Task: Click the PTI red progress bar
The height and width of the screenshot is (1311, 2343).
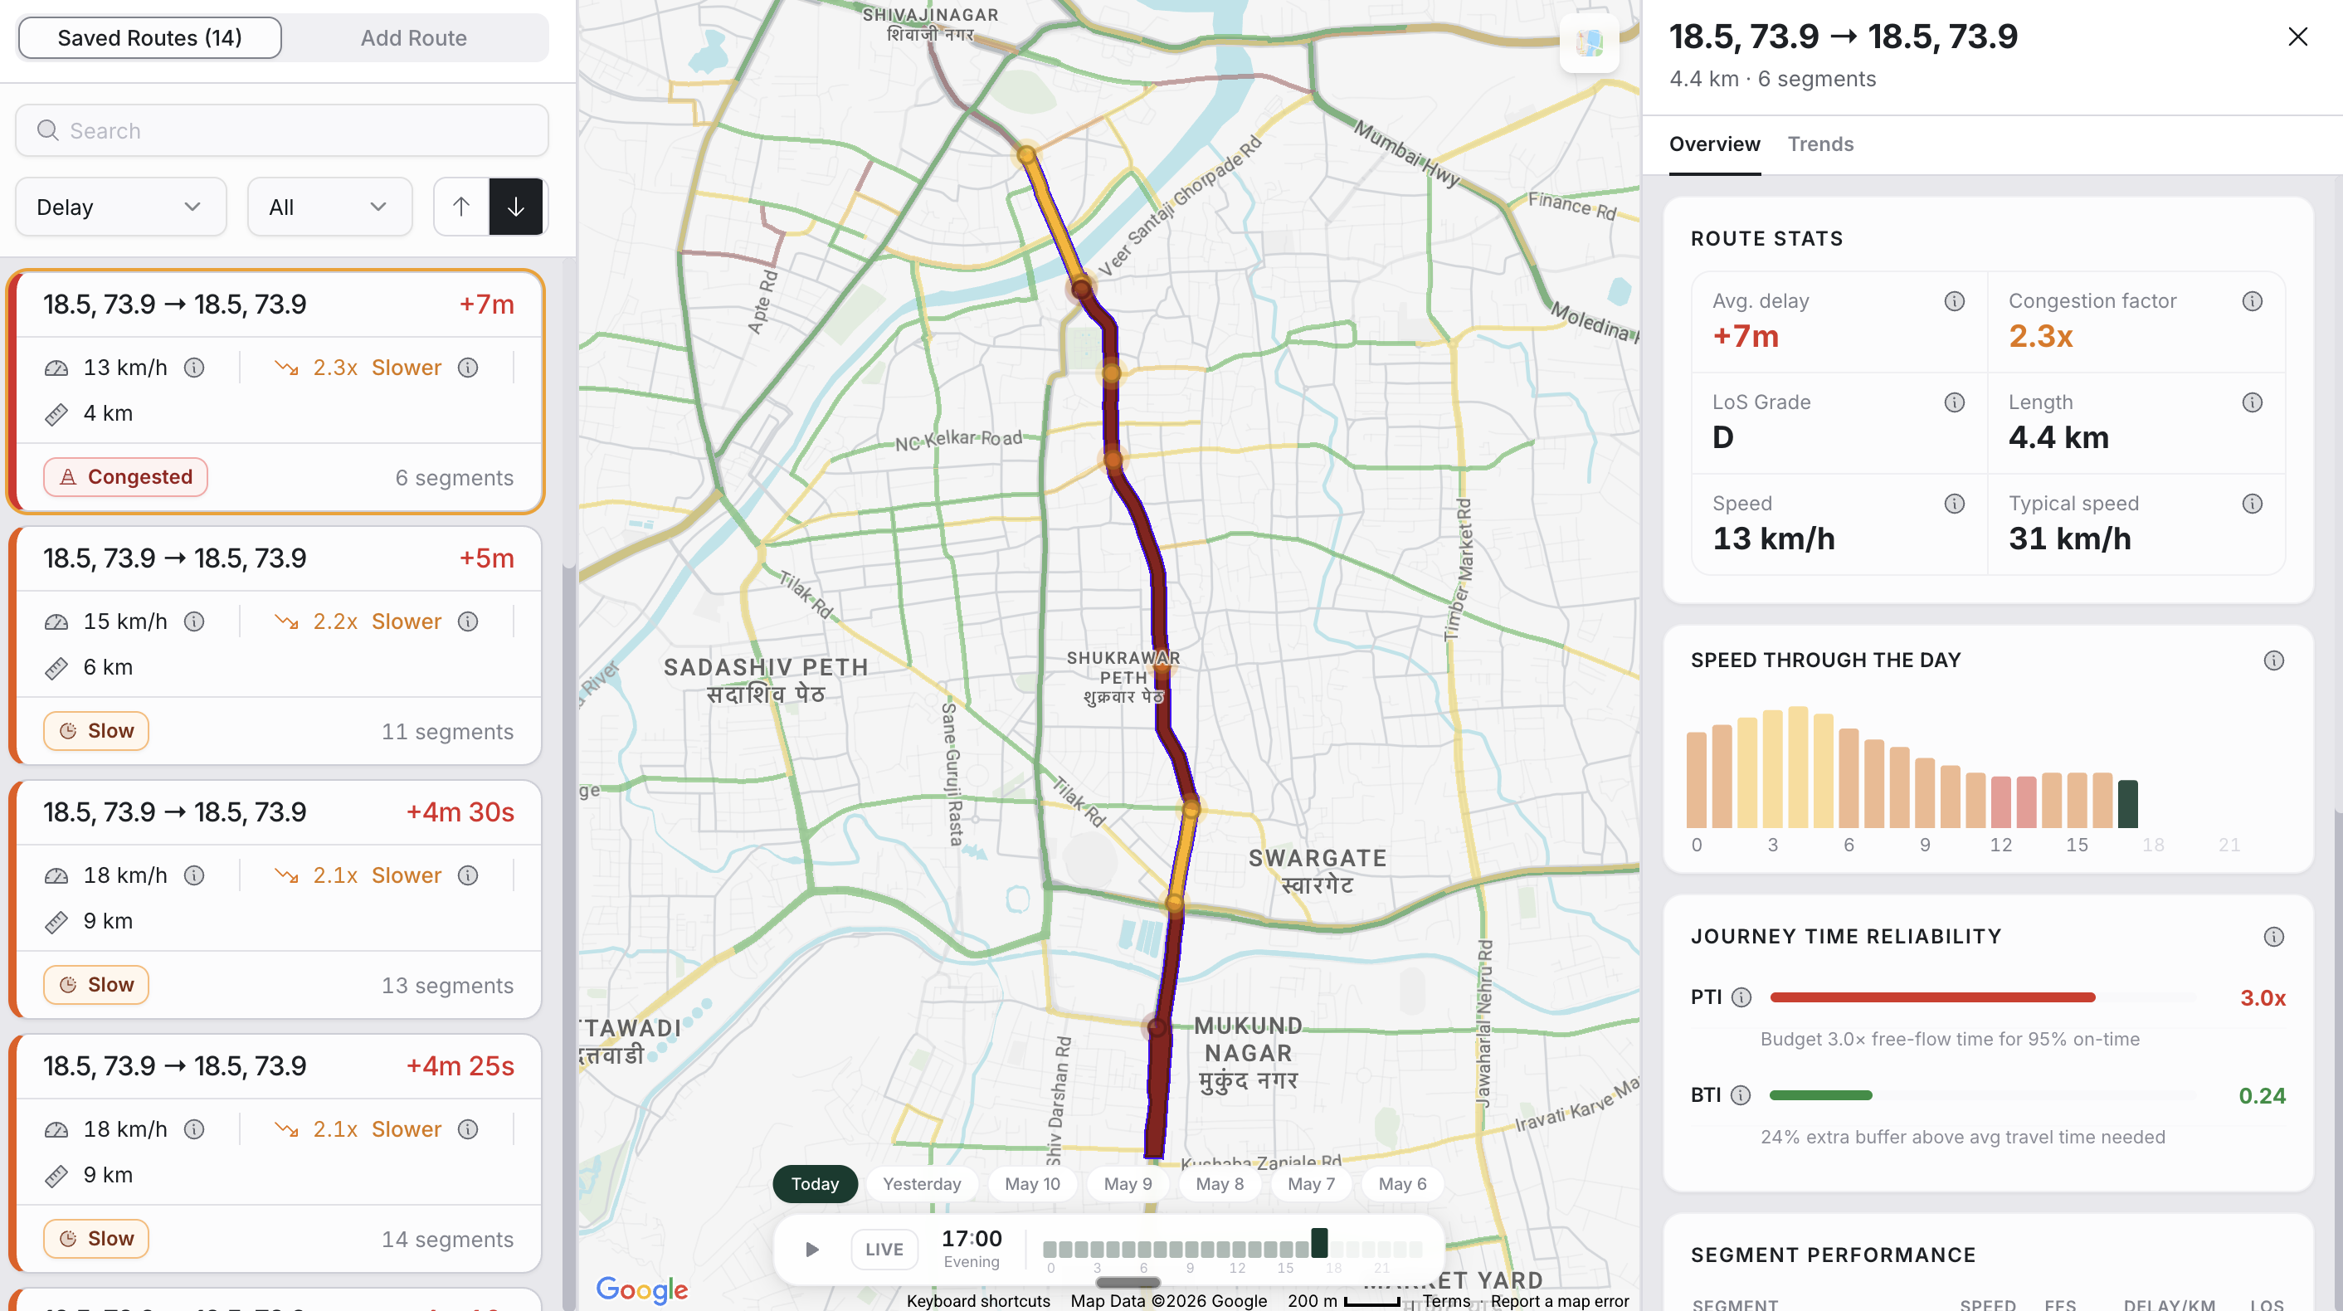Action: click(x=1931, y=998)
